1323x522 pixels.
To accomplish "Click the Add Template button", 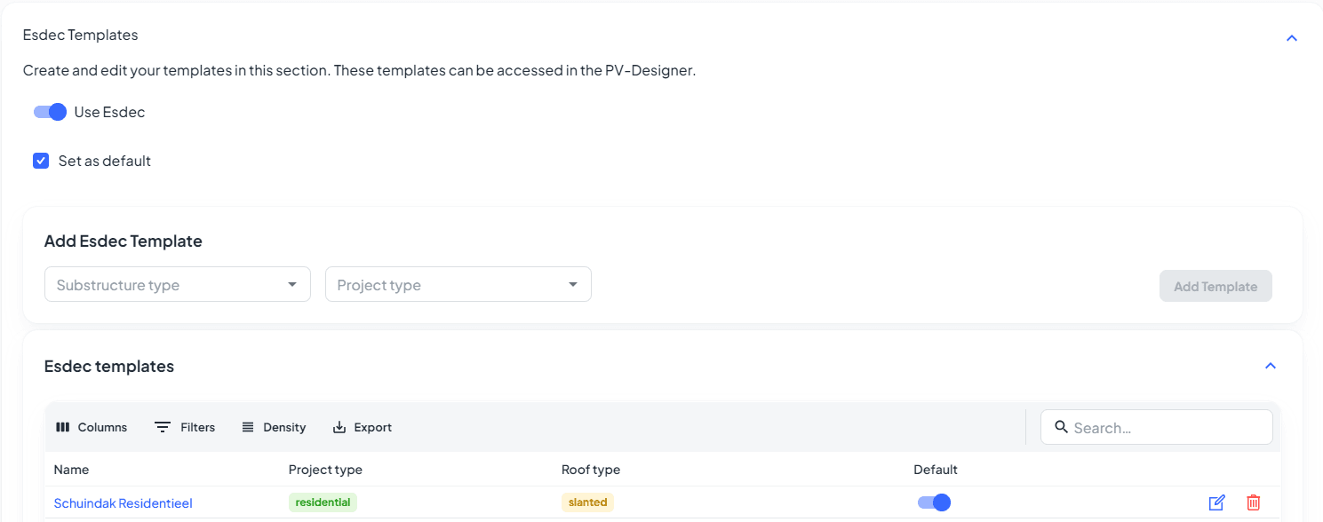I will (x=1215, y=286).
